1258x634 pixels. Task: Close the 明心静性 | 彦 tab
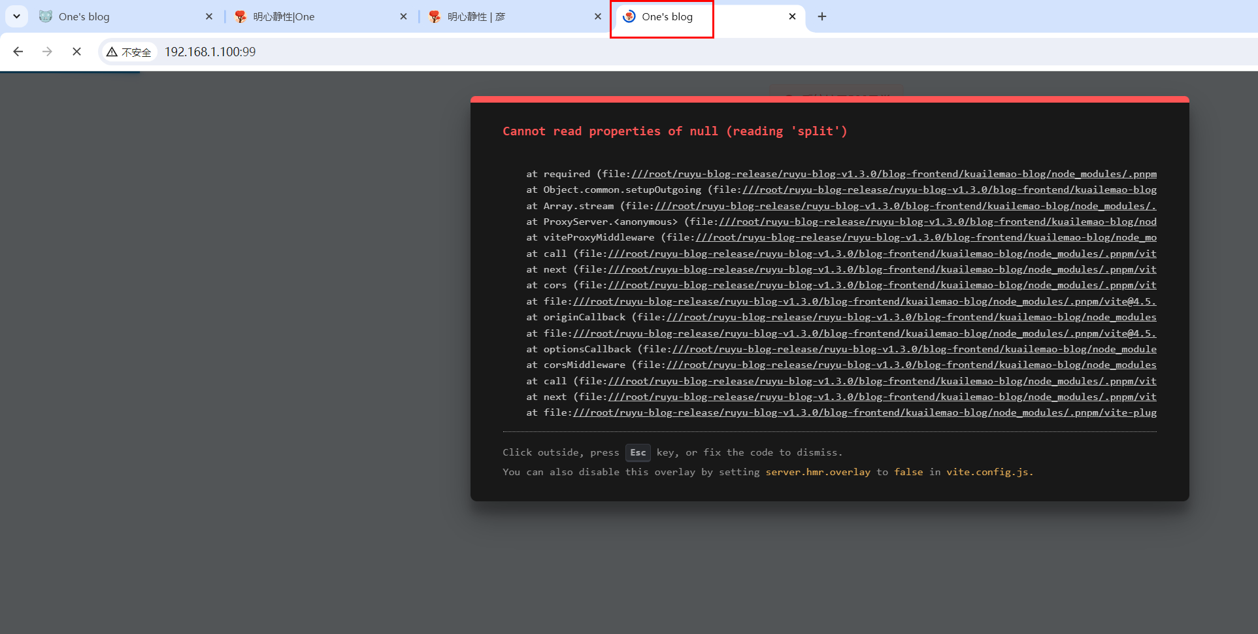pyautogui.click(x=597, y=17)
